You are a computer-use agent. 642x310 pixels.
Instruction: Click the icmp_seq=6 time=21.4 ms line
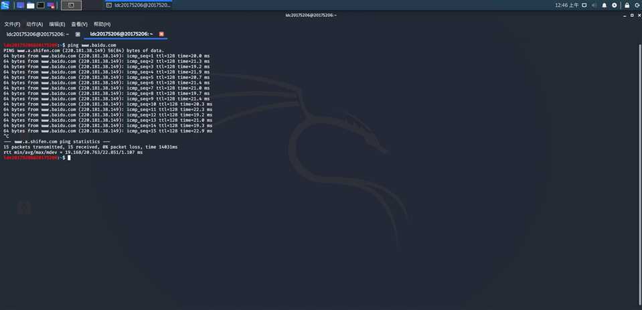(106, 82)
